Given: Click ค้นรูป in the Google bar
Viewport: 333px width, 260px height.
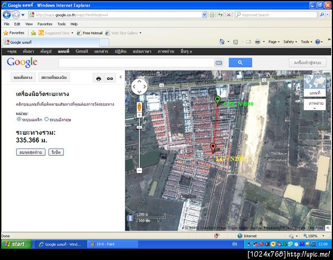Looking at the screenshot, I should (46, 51).
